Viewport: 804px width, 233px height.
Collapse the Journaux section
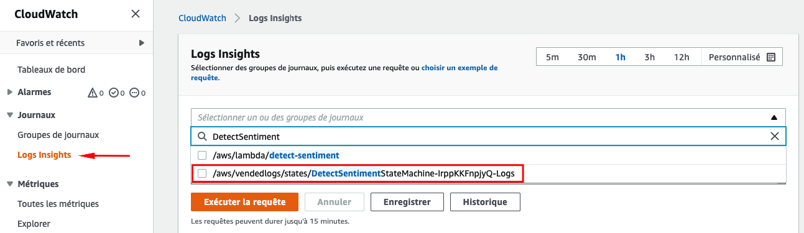click(9, 115)
